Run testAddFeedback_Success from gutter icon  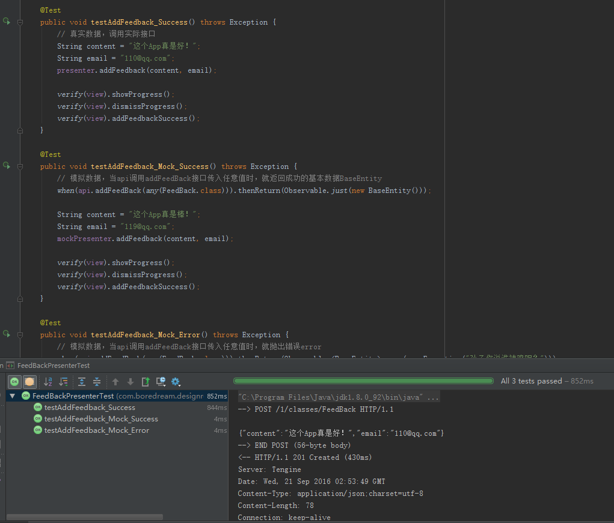(x=7, y=22)
